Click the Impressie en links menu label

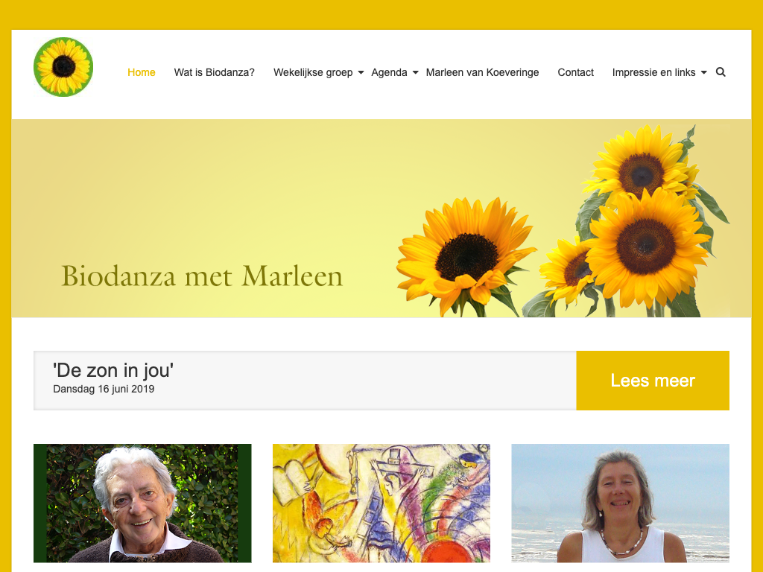tap(653, 72)
